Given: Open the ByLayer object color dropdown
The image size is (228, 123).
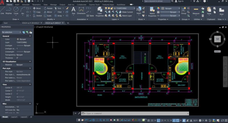Looking at the screenshot, I should click(x=171, y=9).
